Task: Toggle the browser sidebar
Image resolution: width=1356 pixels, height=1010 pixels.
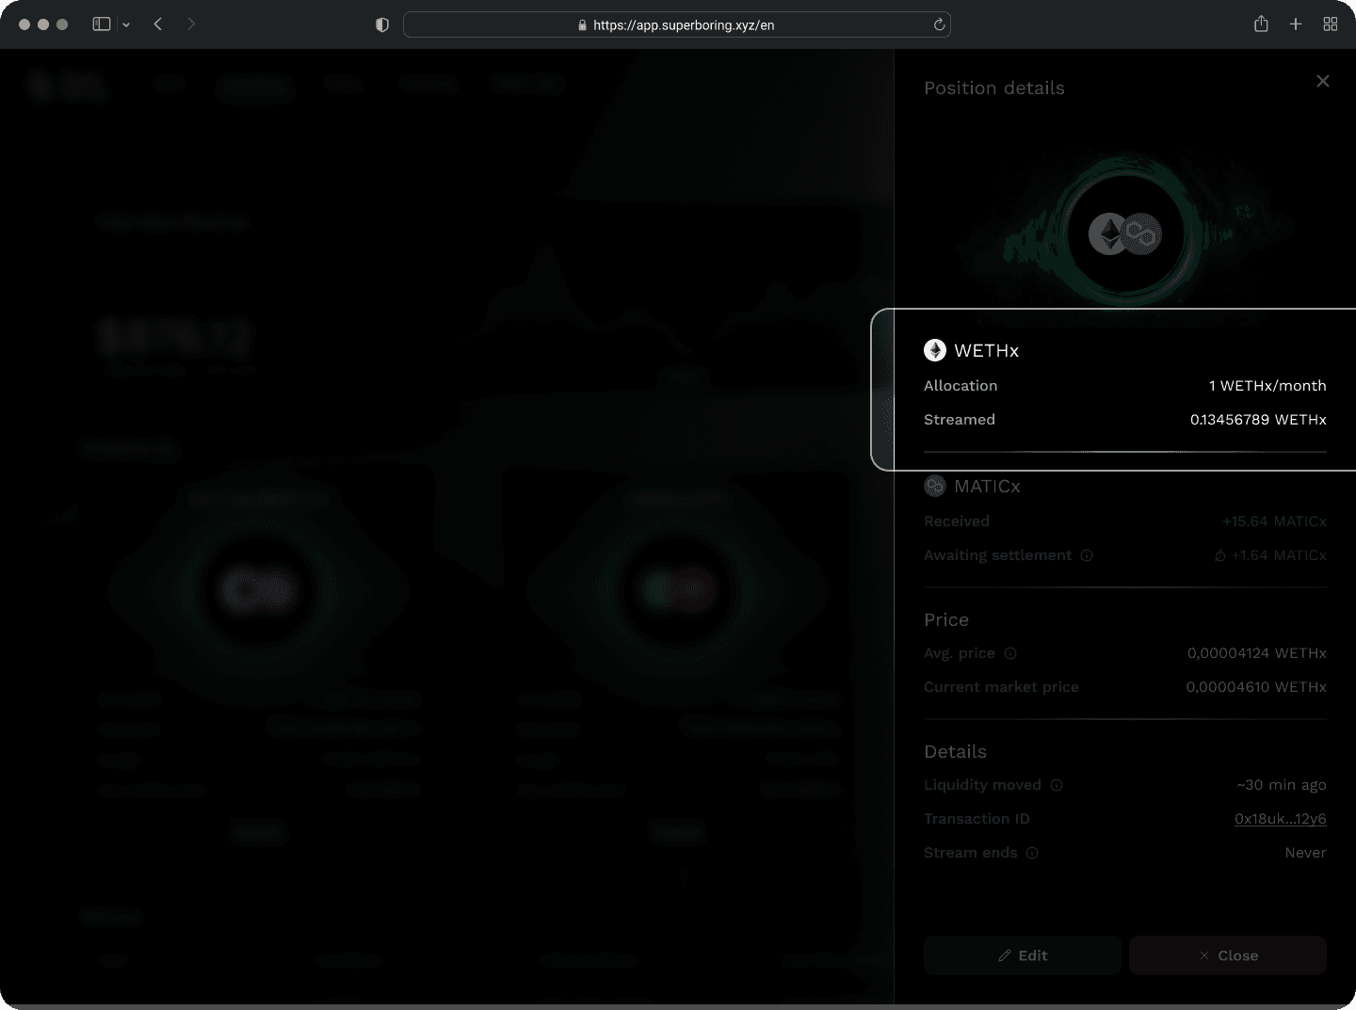Action: (102, 24)
